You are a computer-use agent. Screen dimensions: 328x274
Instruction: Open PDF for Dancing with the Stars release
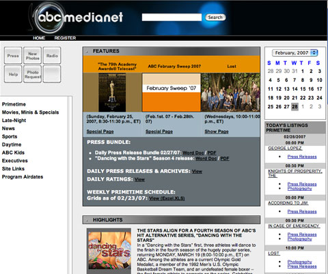click(225, 158)
